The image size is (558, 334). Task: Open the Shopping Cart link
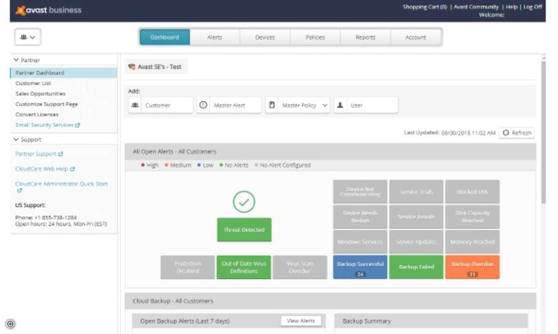tap(425, 7)
